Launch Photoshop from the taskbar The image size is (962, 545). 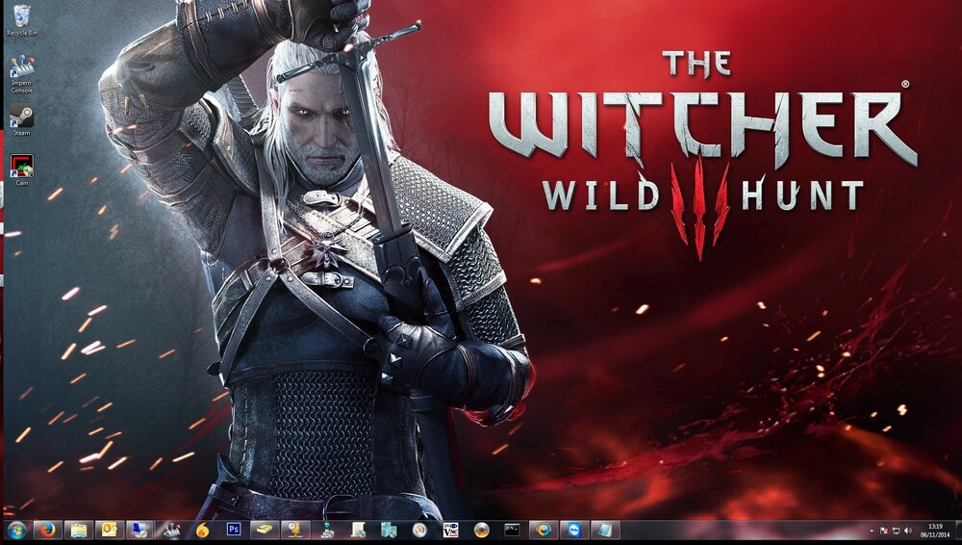point(233,530)
